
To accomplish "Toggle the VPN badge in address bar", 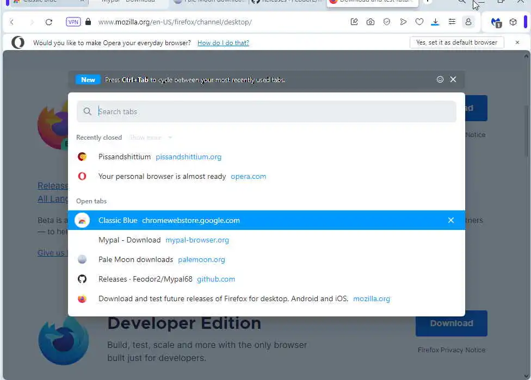I will click(x=73, y=22).
